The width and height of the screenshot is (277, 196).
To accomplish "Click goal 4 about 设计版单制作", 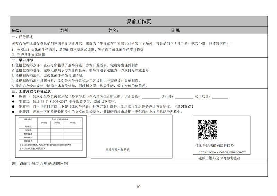I will point(77,80).
